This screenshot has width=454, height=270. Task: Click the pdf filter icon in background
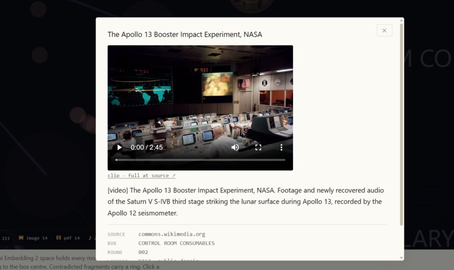click(x=59, y=237)
